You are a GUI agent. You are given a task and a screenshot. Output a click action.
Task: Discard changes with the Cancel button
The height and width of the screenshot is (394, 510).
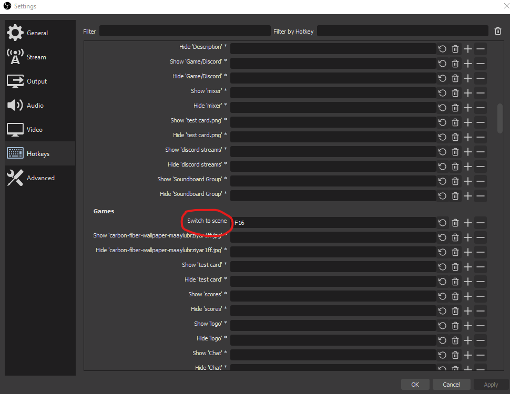[x=451, y=385]
